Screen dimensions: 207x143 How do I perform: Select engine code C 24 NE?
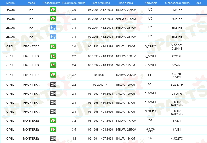pyautogui.click(x=177, y=65)
